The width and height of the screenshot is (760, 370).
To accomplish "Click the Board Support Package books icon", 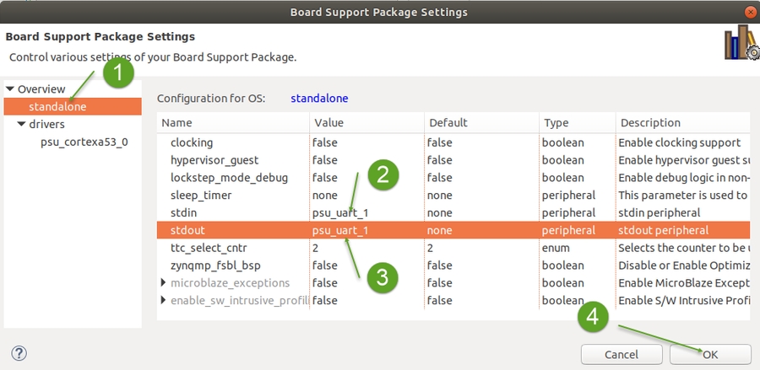I will tap(740, 43).
